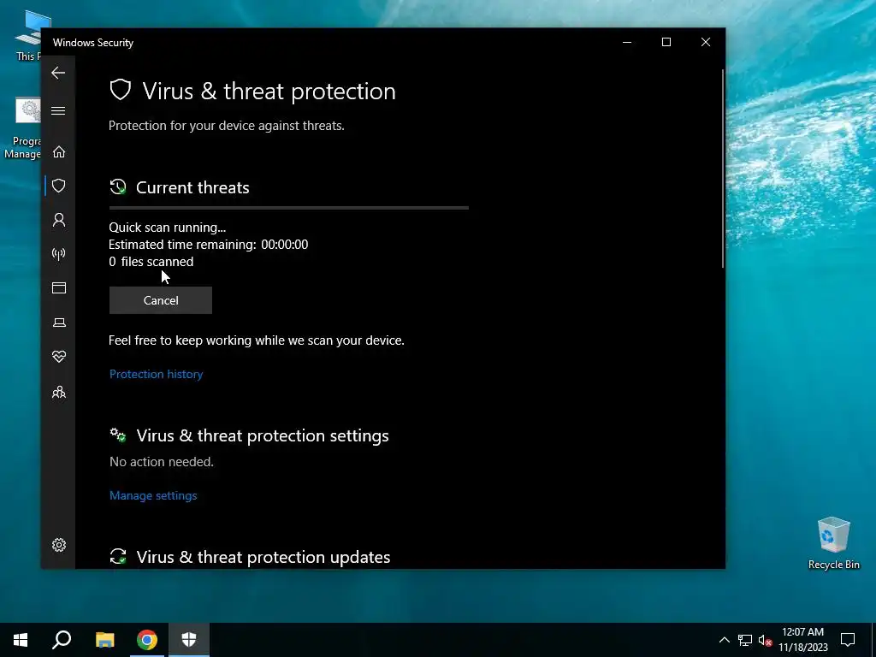Click Windows Security taskbar shield icon
Screen dimensions: 876x657
coord(189,640)
